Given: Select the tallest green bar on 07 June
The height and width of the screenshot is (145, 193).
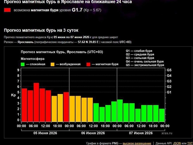Looking at the screenshot, I should 120,111.
